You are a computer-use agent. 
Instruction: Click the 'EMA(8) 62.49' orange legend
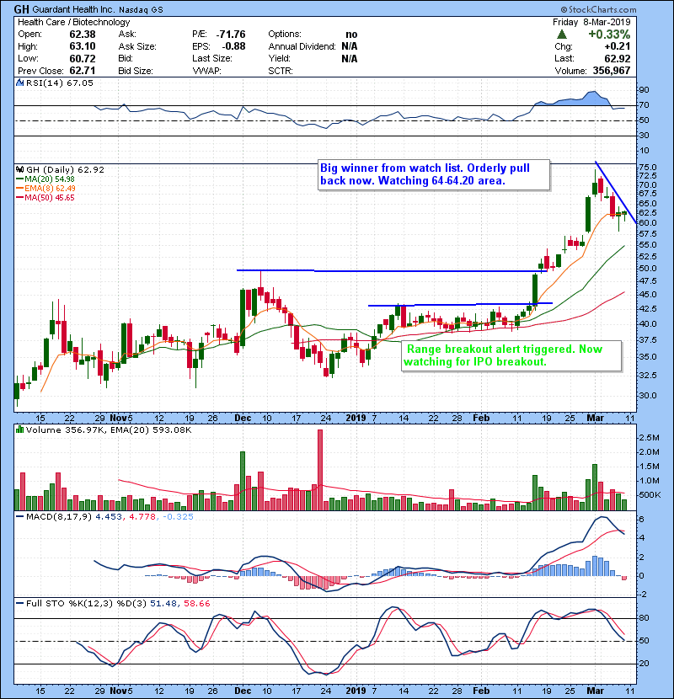click(x=50, y=188)
